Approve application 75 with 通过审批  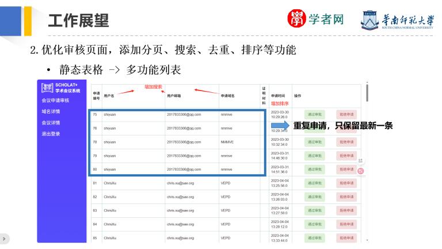[315, 114]
